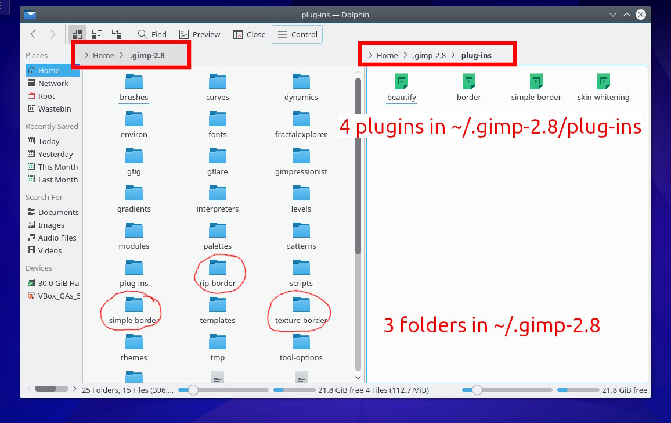The height and width of the screenshot is (423, 671).
Task: Expand arrow after .gimp-2.8 in right breadcrumb
Action: tap(453, 55)
